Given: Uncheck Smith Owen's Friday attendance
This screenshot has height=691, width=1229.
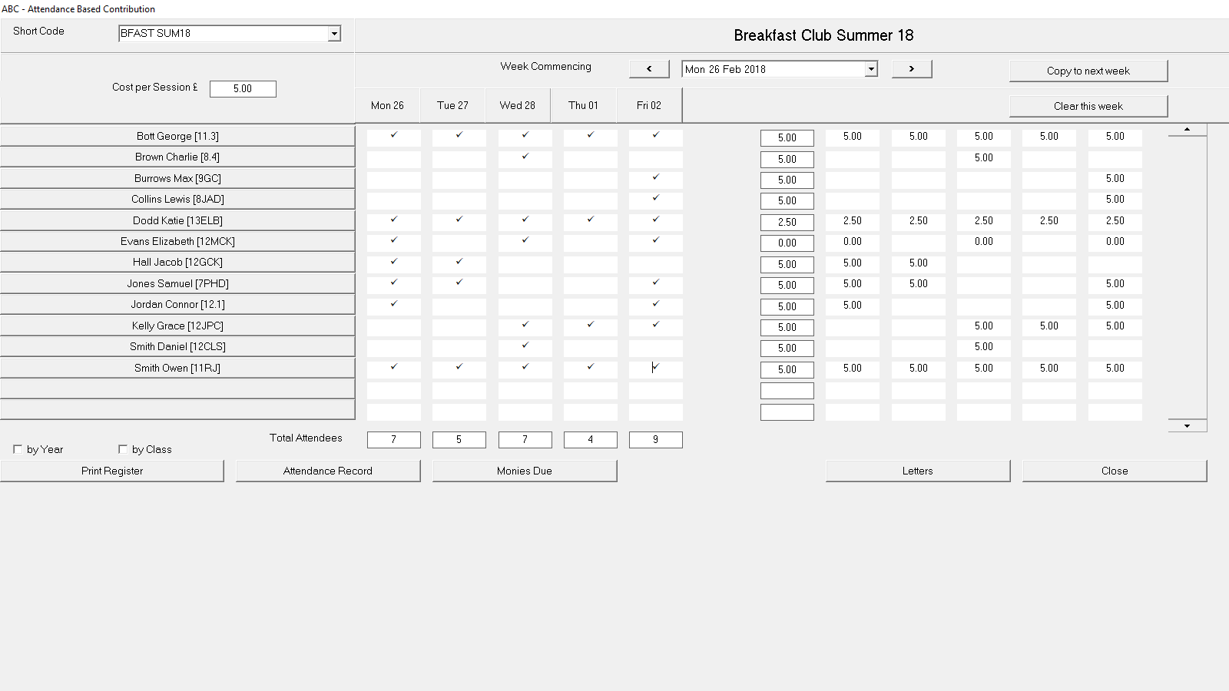Looking at the screenshot, I should click(x=655, y=368).
